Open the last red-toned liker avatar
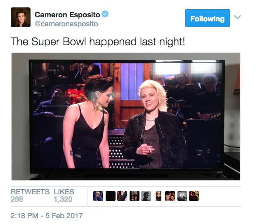Viewport: 255px width, 224px height. pyautogui.click(x=194, y=196)
